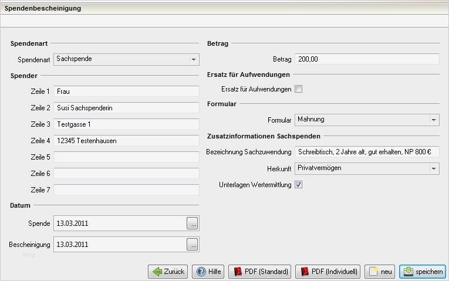Edit the Bezeichnung Sachzuwendung text field
The height and width of the screenshot is (281, 449).
(x=367, y=152)
